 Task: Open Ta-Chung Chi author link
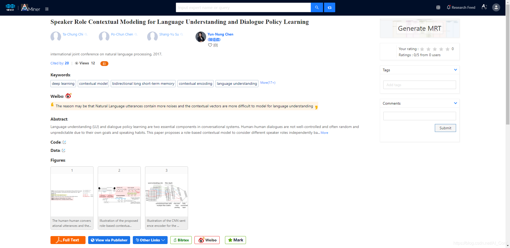point(73,34)
